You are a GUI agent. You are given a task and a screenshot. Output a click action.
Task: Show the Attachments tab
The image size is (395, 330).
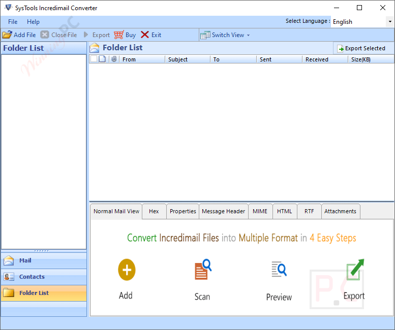click(340, 211)
